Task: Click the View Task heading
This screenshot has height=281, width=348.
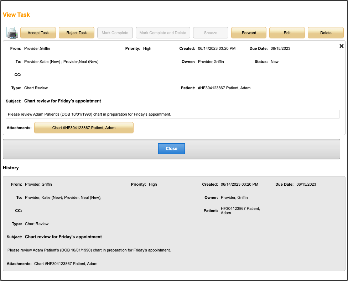Action: click(16, 15)
